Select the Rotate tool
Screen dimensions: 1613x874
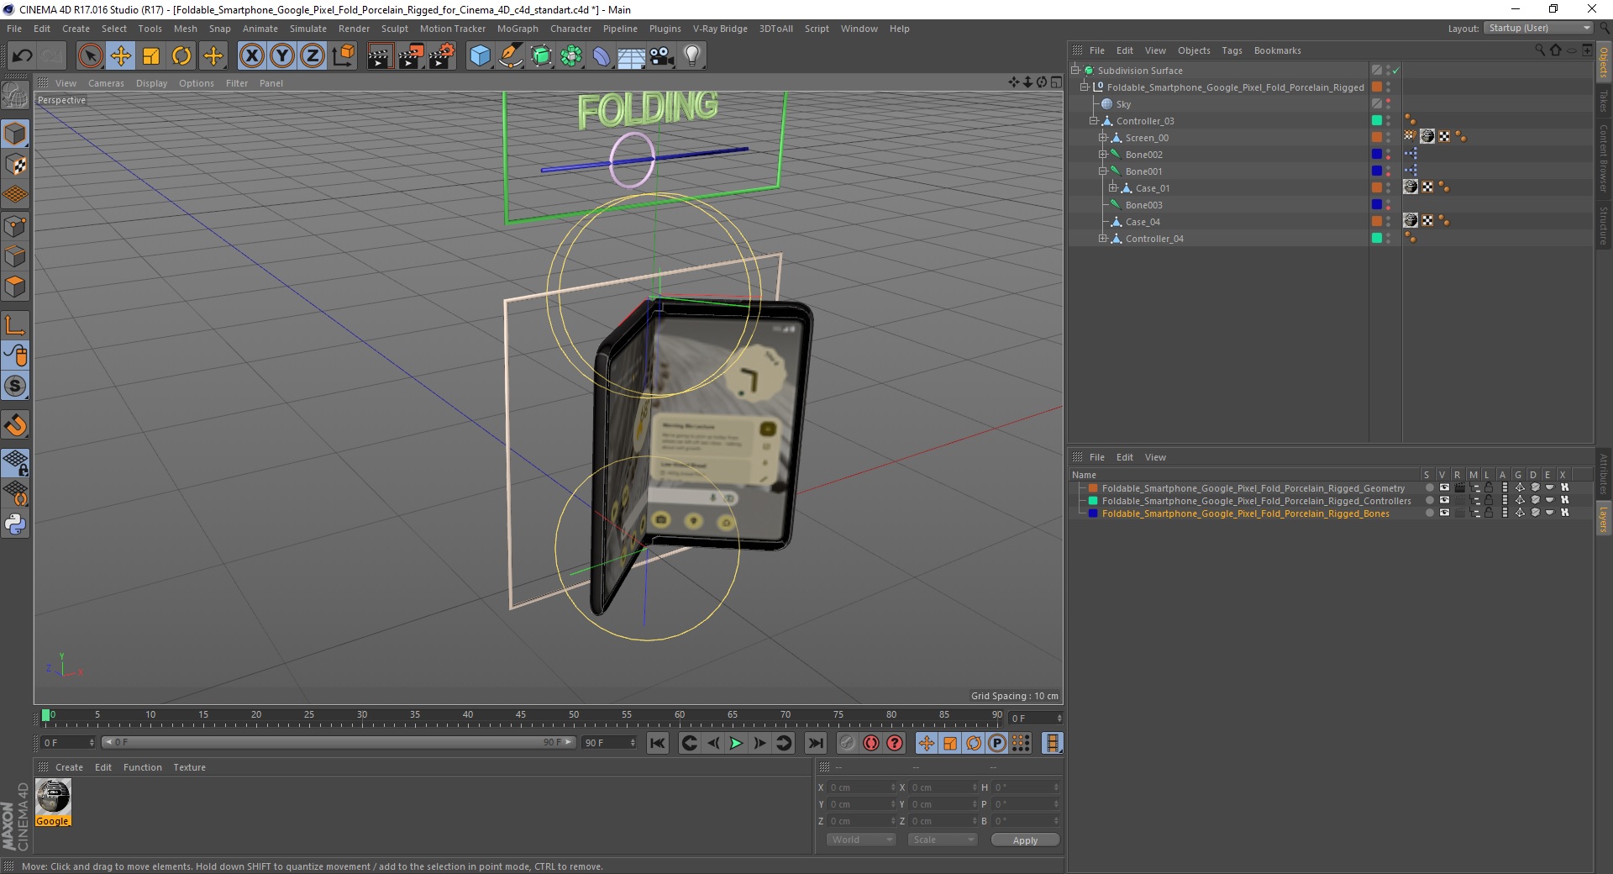click(181, 56)
